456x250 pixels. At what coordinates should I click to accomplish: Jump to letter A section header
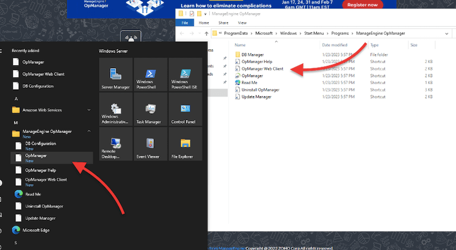point(16,99)
